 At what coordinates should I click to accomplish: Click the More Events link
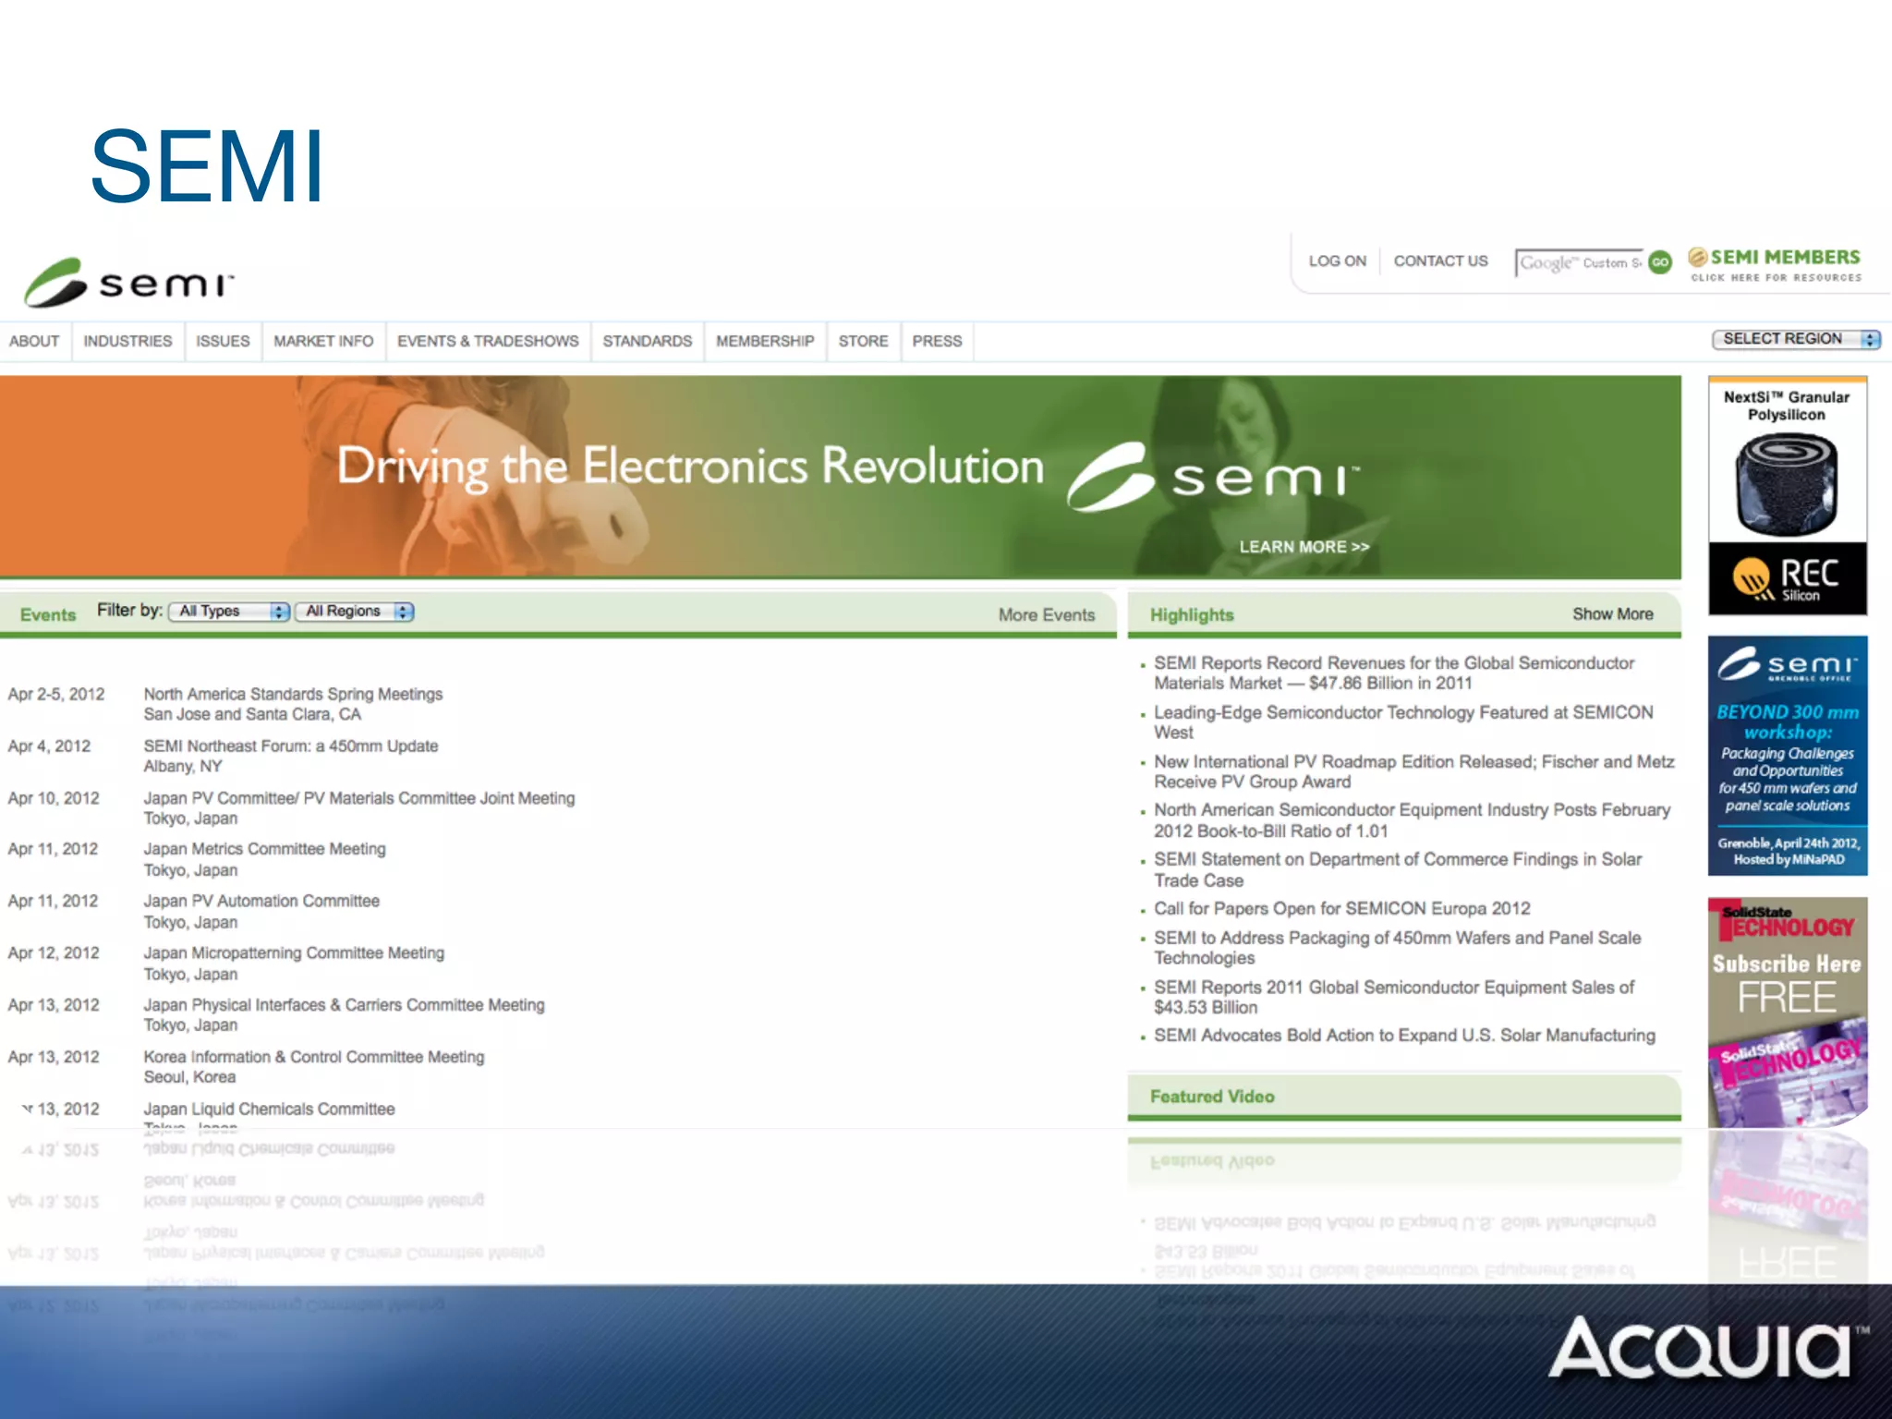tap(1046, 615)
